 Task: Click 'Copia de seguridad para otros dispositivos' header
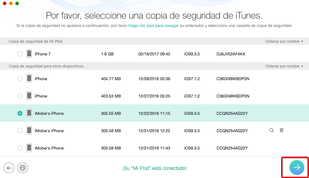[46, 66]
